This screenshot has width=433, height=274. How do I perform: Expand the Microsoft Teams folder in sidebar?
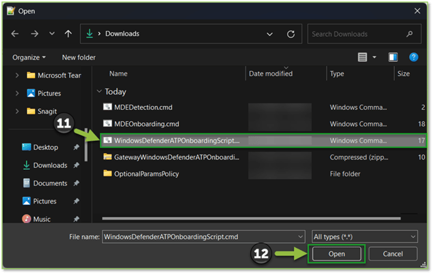coord(18,75)
